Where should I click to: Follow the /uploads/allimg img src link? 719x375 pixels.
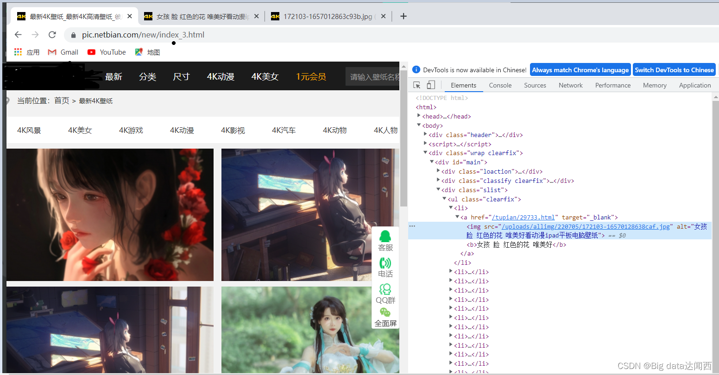pyautogui.click(x=586, y=226)
